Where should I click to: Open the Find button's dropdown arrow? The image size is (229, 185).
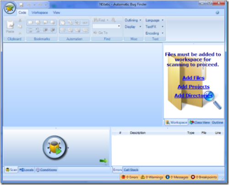108,20
